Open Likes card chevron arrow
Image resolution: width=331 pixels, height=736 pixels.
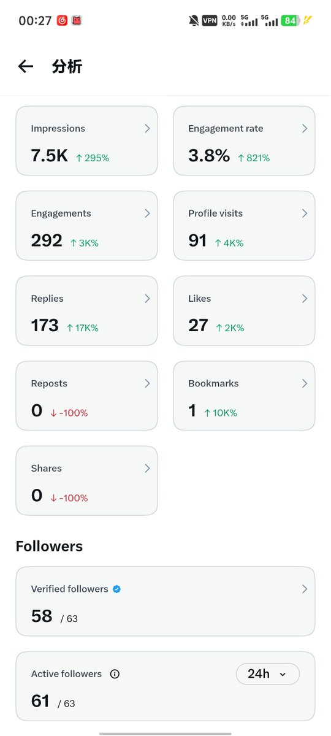coord(305,298)
